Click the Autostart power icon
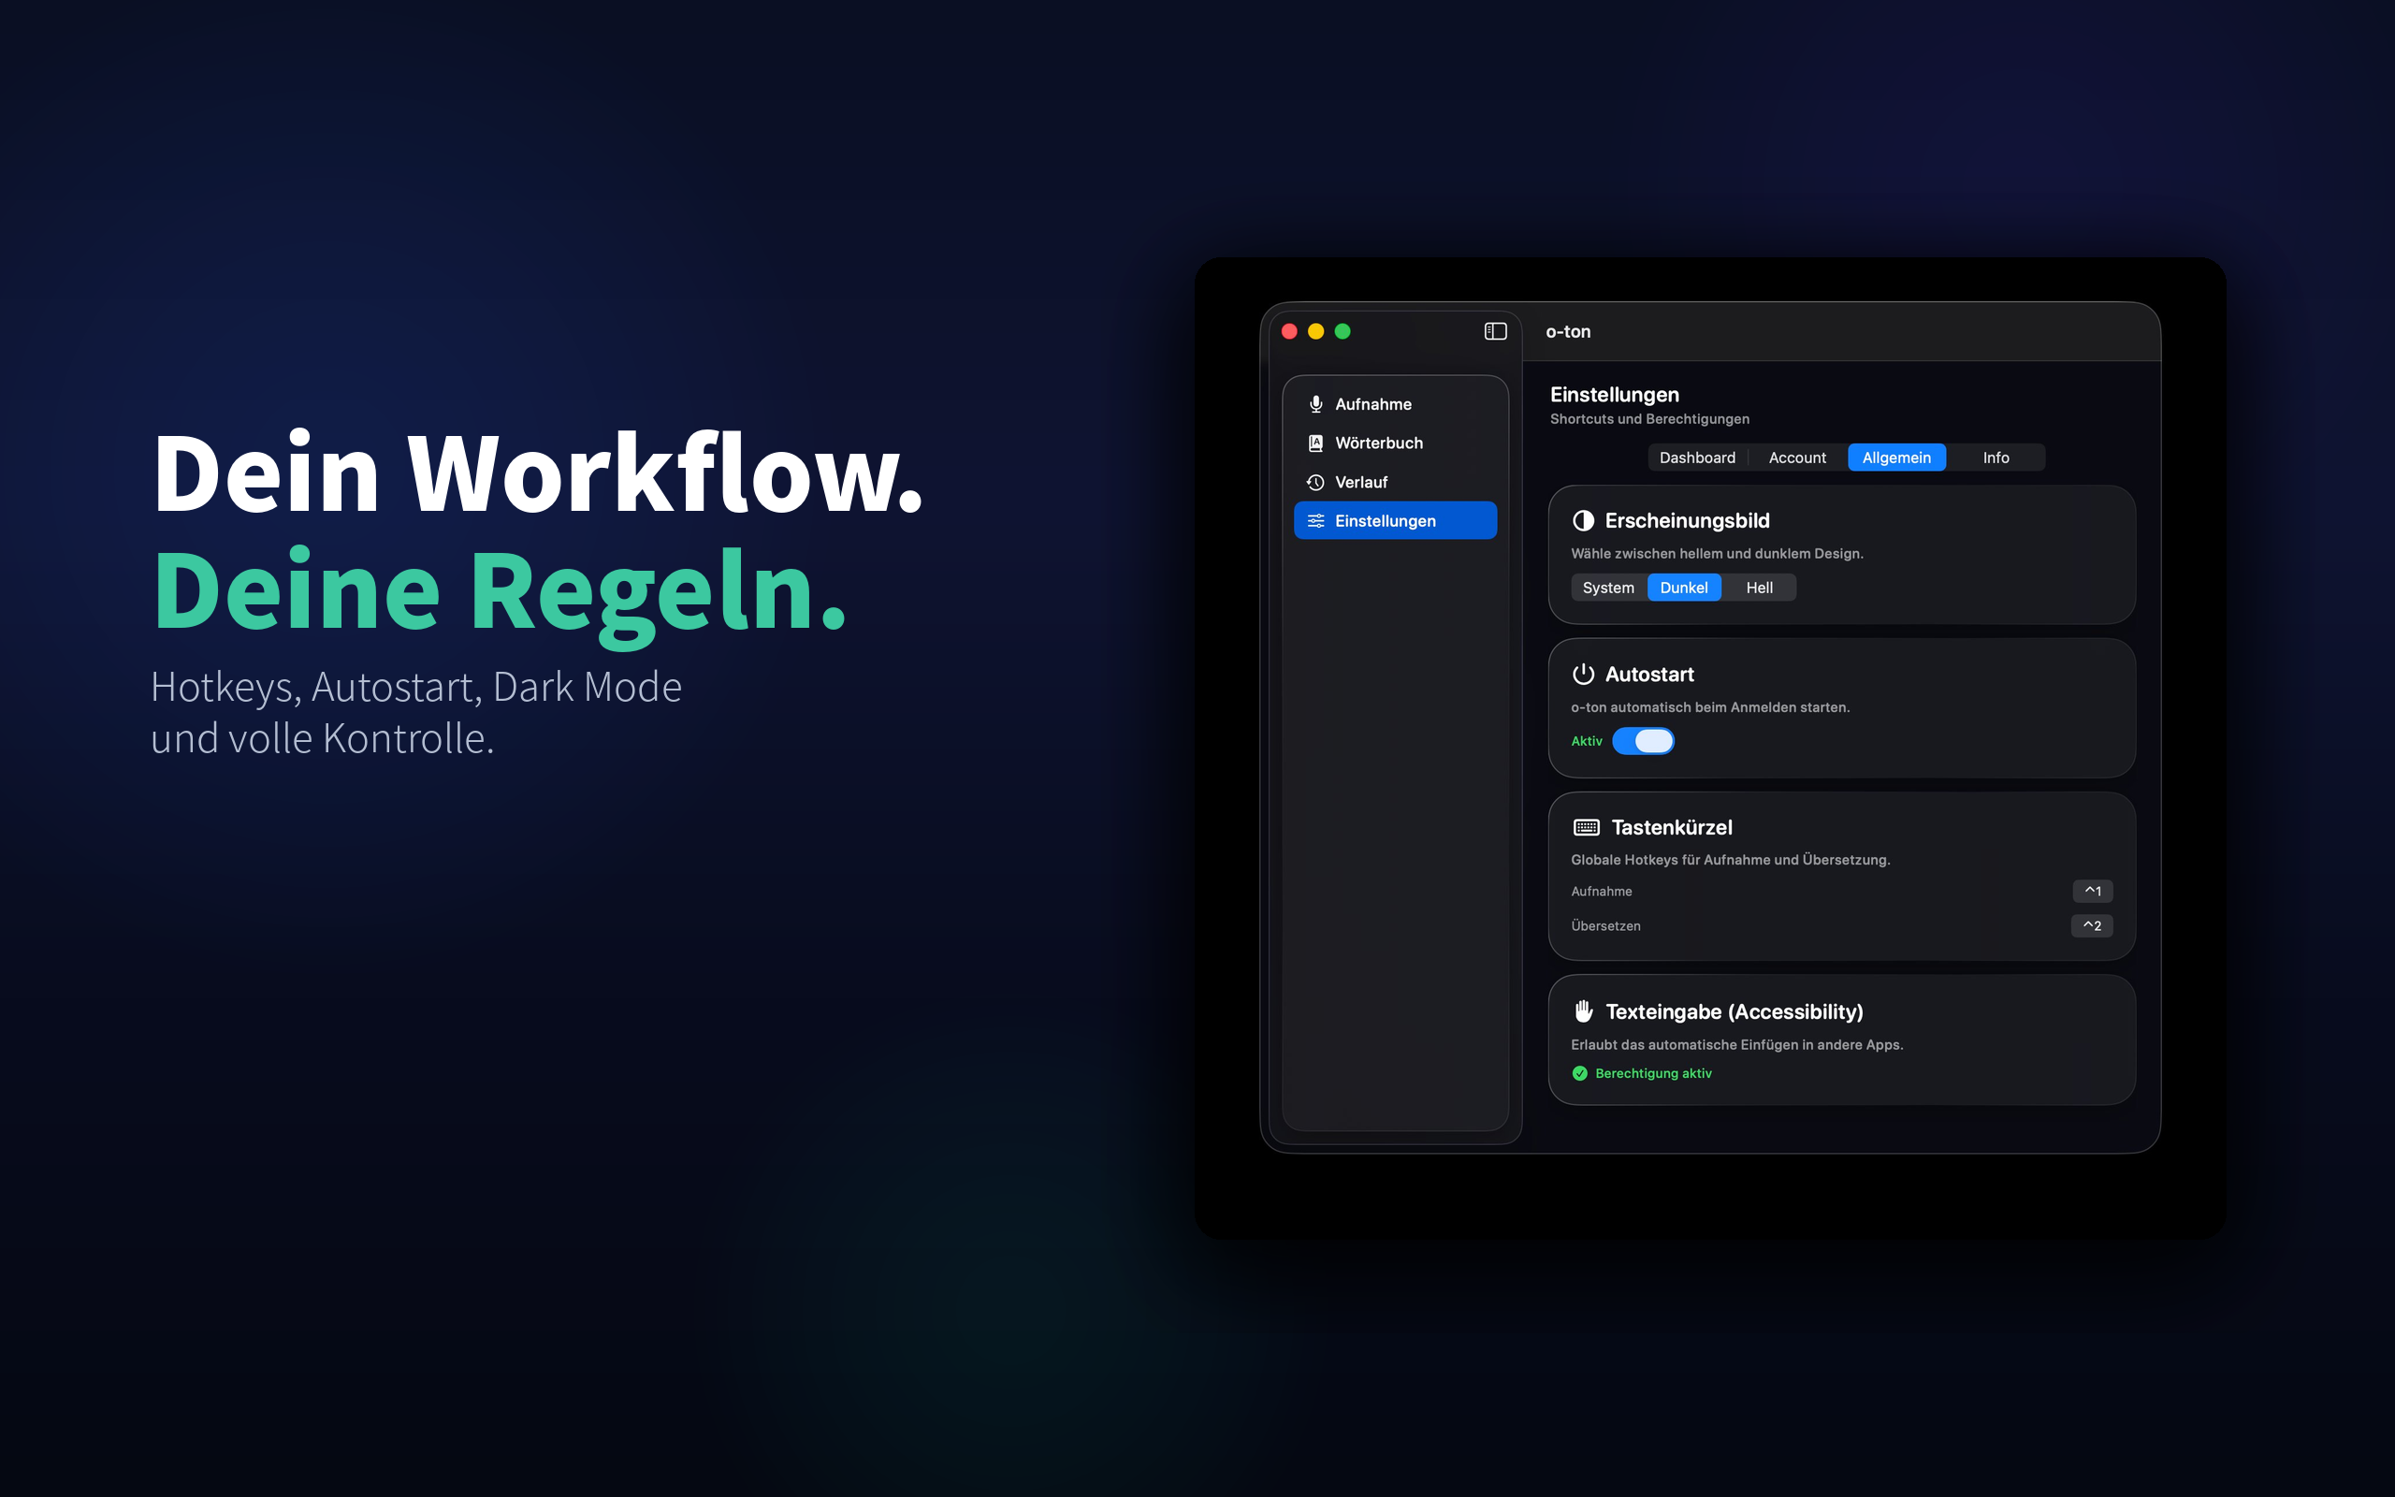Image resolution: width=2395 pixels, height=1497 pixels. tap(1584, 675)
